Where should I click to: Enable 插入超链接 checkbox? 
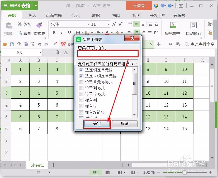tap(81, 112)
